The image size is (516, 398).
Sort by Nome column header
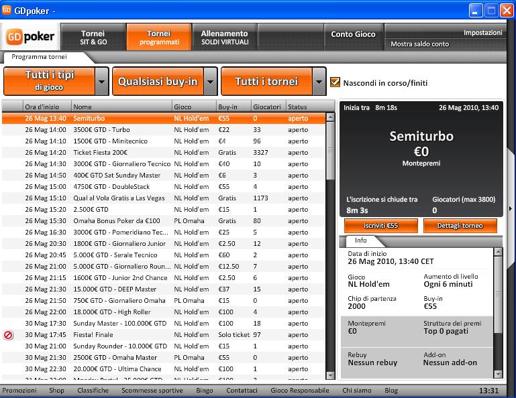(121, 107)
